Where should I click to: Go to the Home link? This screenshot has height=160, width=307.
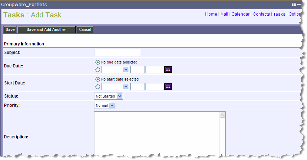211,14
